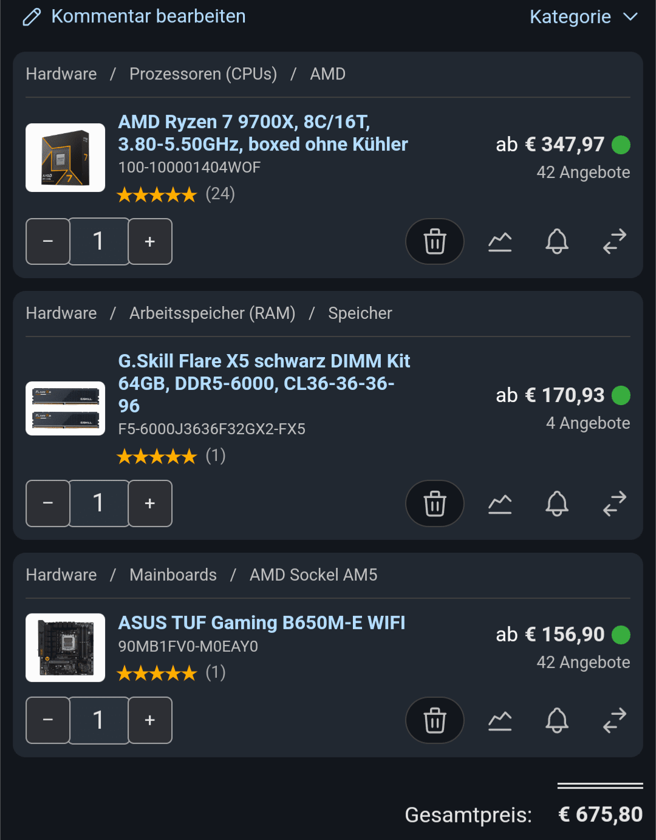Show price chart for G.Skill Flare X5
Viewport: 656px width, 840px height.
click(x=500, y=504)
